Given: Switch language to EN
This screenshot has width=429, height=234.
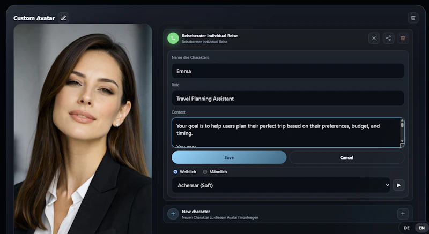Looking at the screenshot, I should (421, 228).
